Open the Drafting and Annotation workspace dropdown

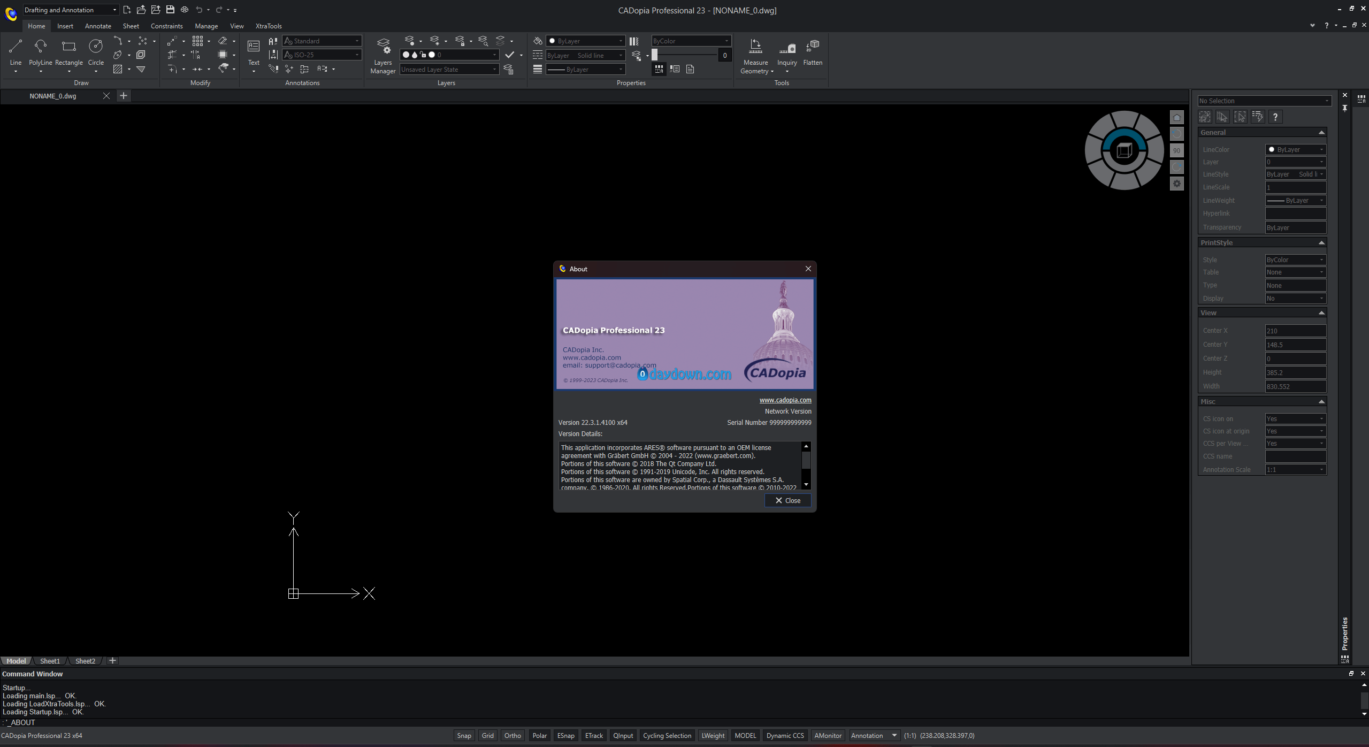click(70, 10)
